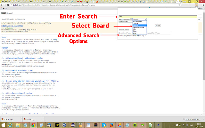Open 'Funny Videos on Gumtree' ad link
The height and width of the screenshot is (128, 205).
coord(12,26)
